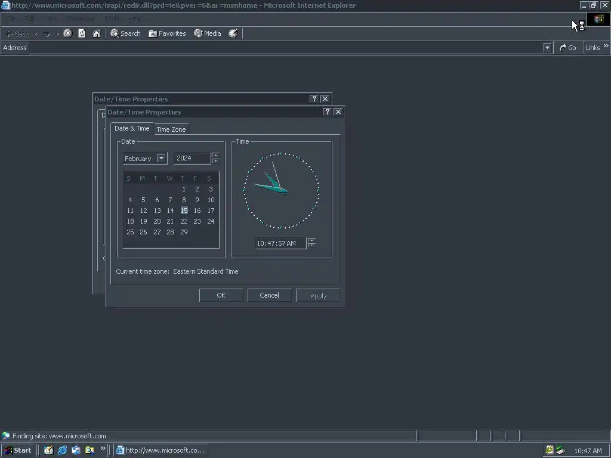Screen dimensions: 611x458
Task: Click the analog clock face
Action: [x=282, y=190]
